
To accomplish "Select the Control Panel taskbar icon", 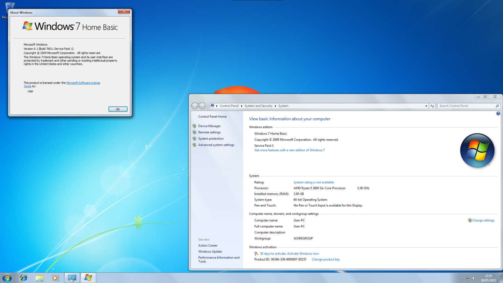I will tap(71, 278).
